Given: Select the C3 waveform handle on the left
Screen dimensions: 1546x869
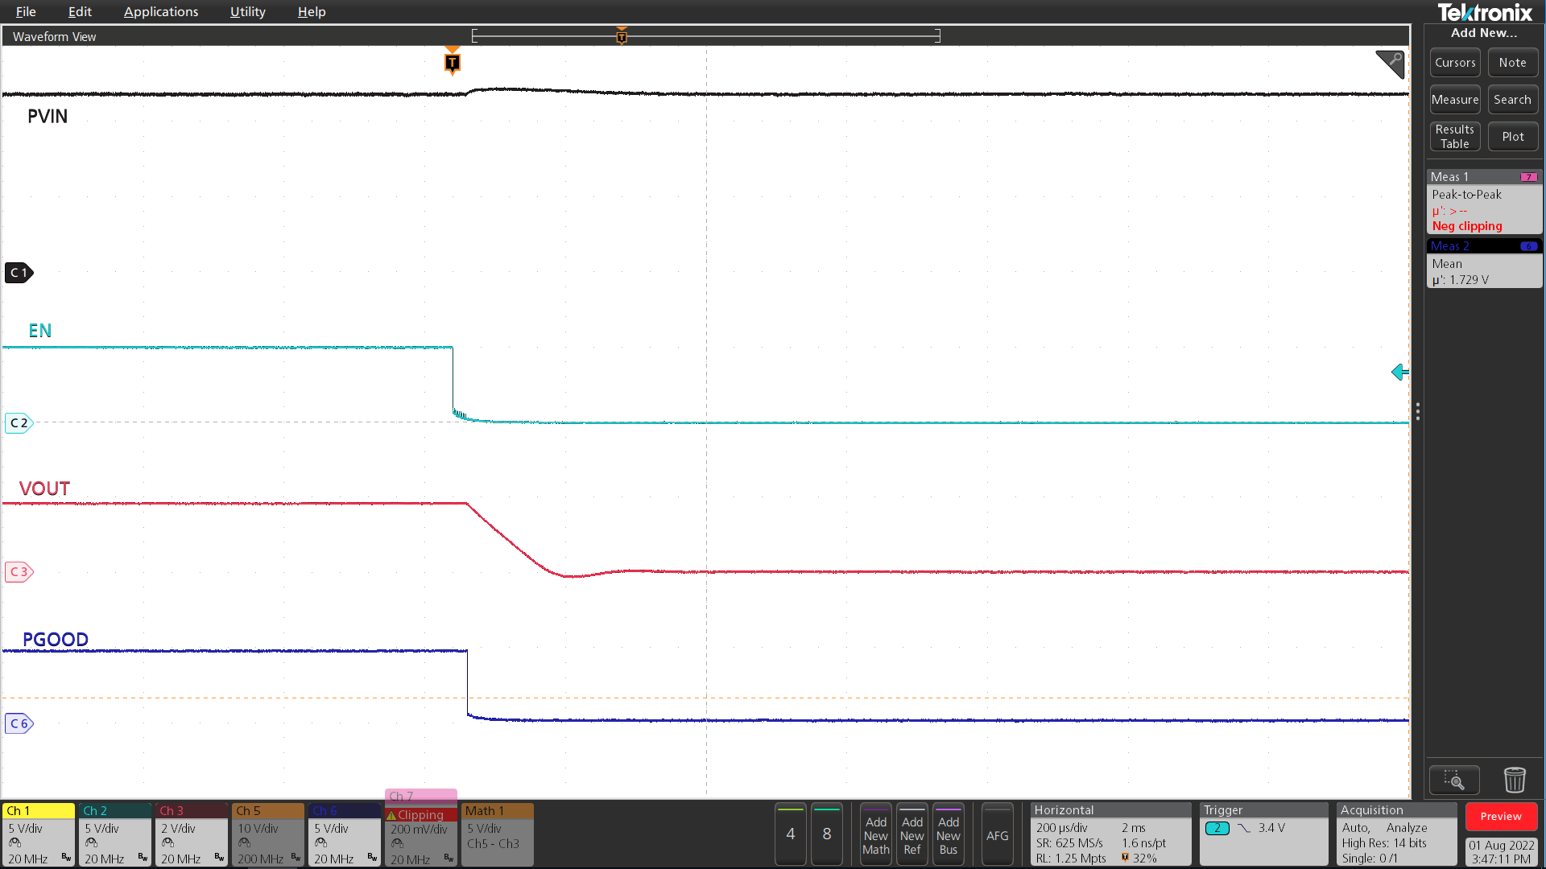Looking at the screenshot, I should coord(19,572).
